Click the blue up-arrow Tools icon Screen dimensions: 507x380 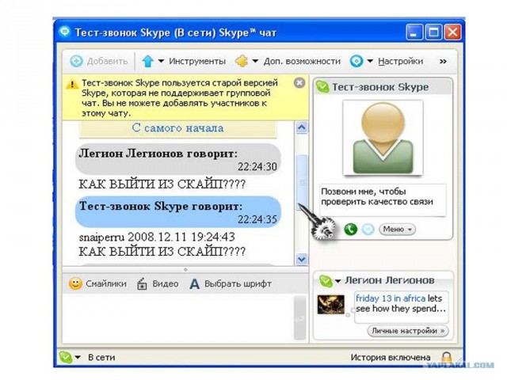147,61
